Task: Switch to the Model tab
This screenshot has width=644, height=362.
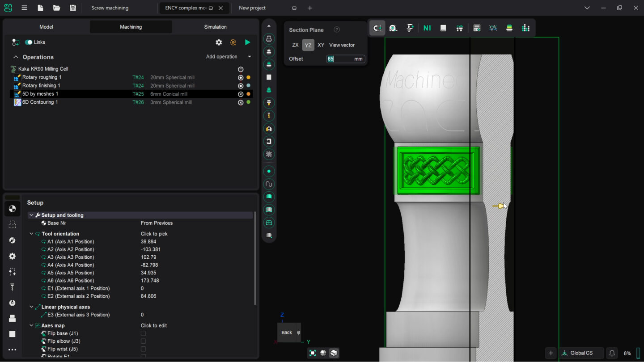Action: point(46,27)
